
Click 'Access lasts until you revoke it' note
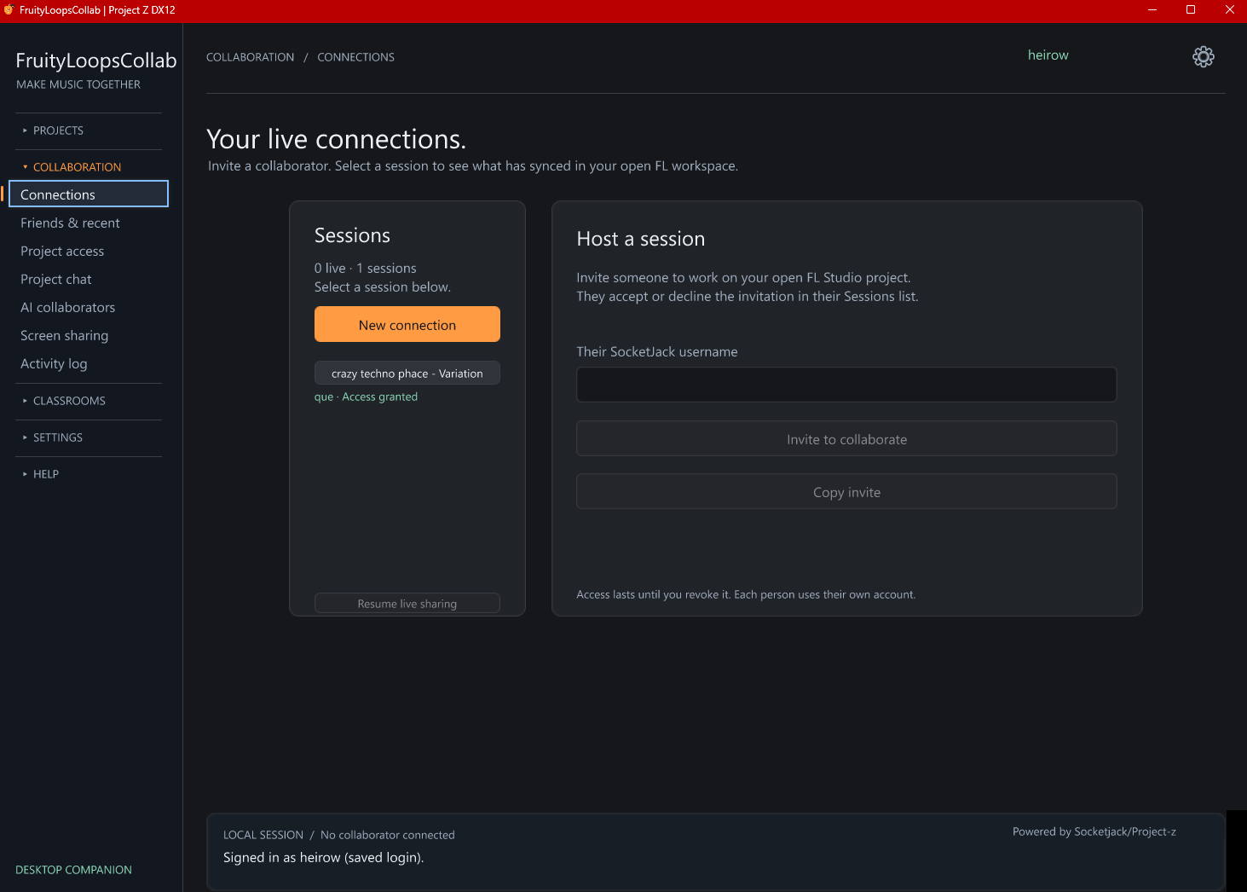click(746, 594)
